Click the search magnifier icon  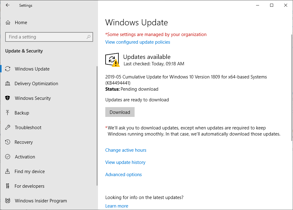pyautogui.click(x=89, y=37)
